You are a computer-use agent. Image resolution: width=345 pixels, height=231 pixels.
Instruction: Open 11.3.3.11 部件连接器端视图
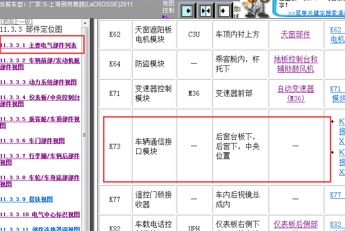[40, 229]
